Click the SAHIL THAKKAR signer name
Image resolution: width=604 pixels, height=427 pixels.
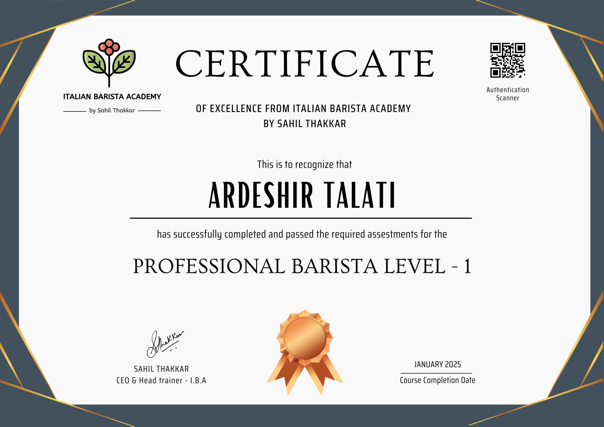click(161, 369)
